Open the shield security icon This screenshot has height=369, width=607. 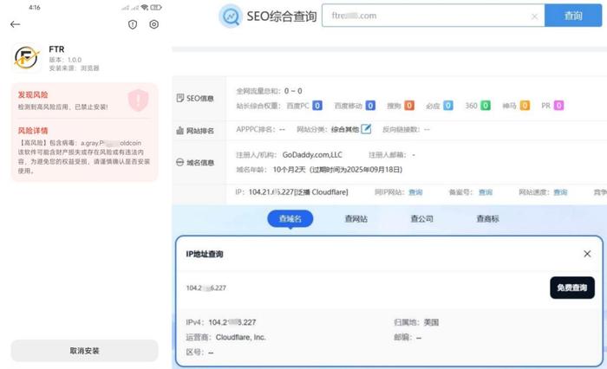pos(133,25)
